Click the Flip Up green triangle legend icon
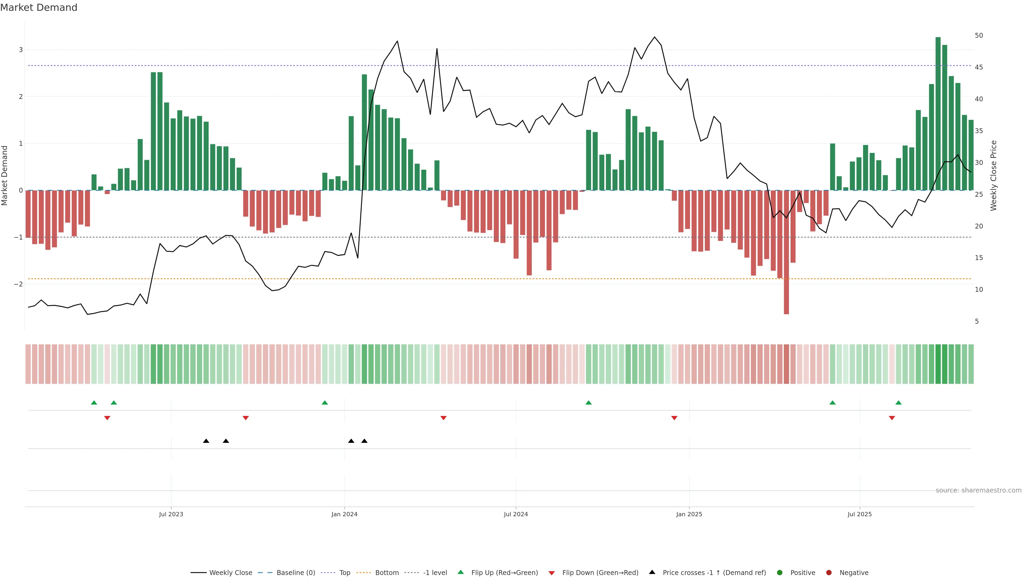Screen dimensions: 1035x582 pyautogui.click(x=460, y=572)
